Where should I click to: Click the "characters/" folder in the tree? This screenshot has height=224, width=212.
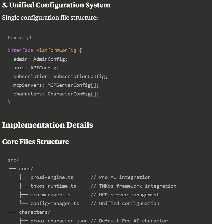pyautogui.click(x=35, y=212)
